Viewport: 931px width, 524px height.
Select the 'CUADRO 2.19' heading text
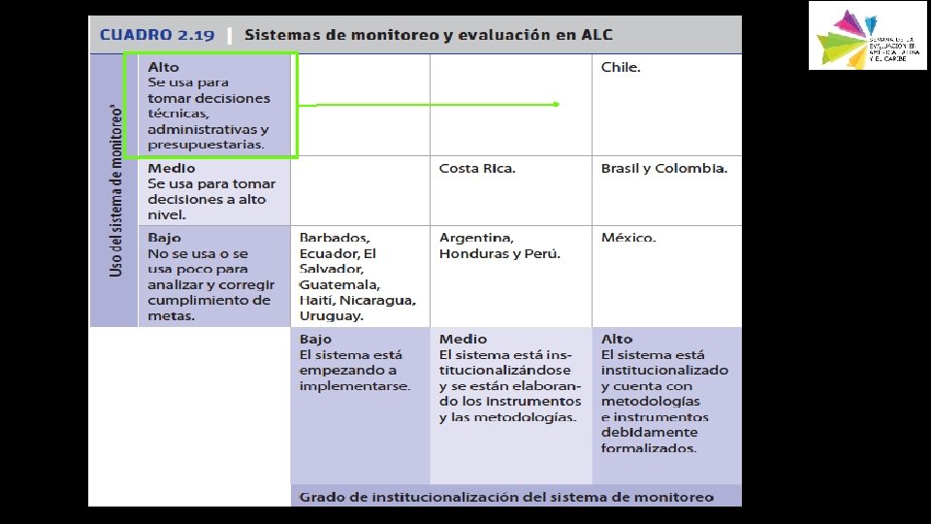click(x=157, y=35)
